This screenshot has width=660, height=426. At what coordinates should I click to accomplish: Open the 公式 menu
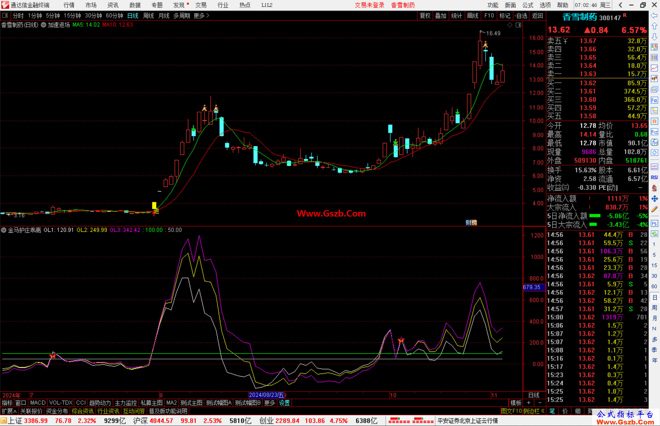(x=528, y=5)
